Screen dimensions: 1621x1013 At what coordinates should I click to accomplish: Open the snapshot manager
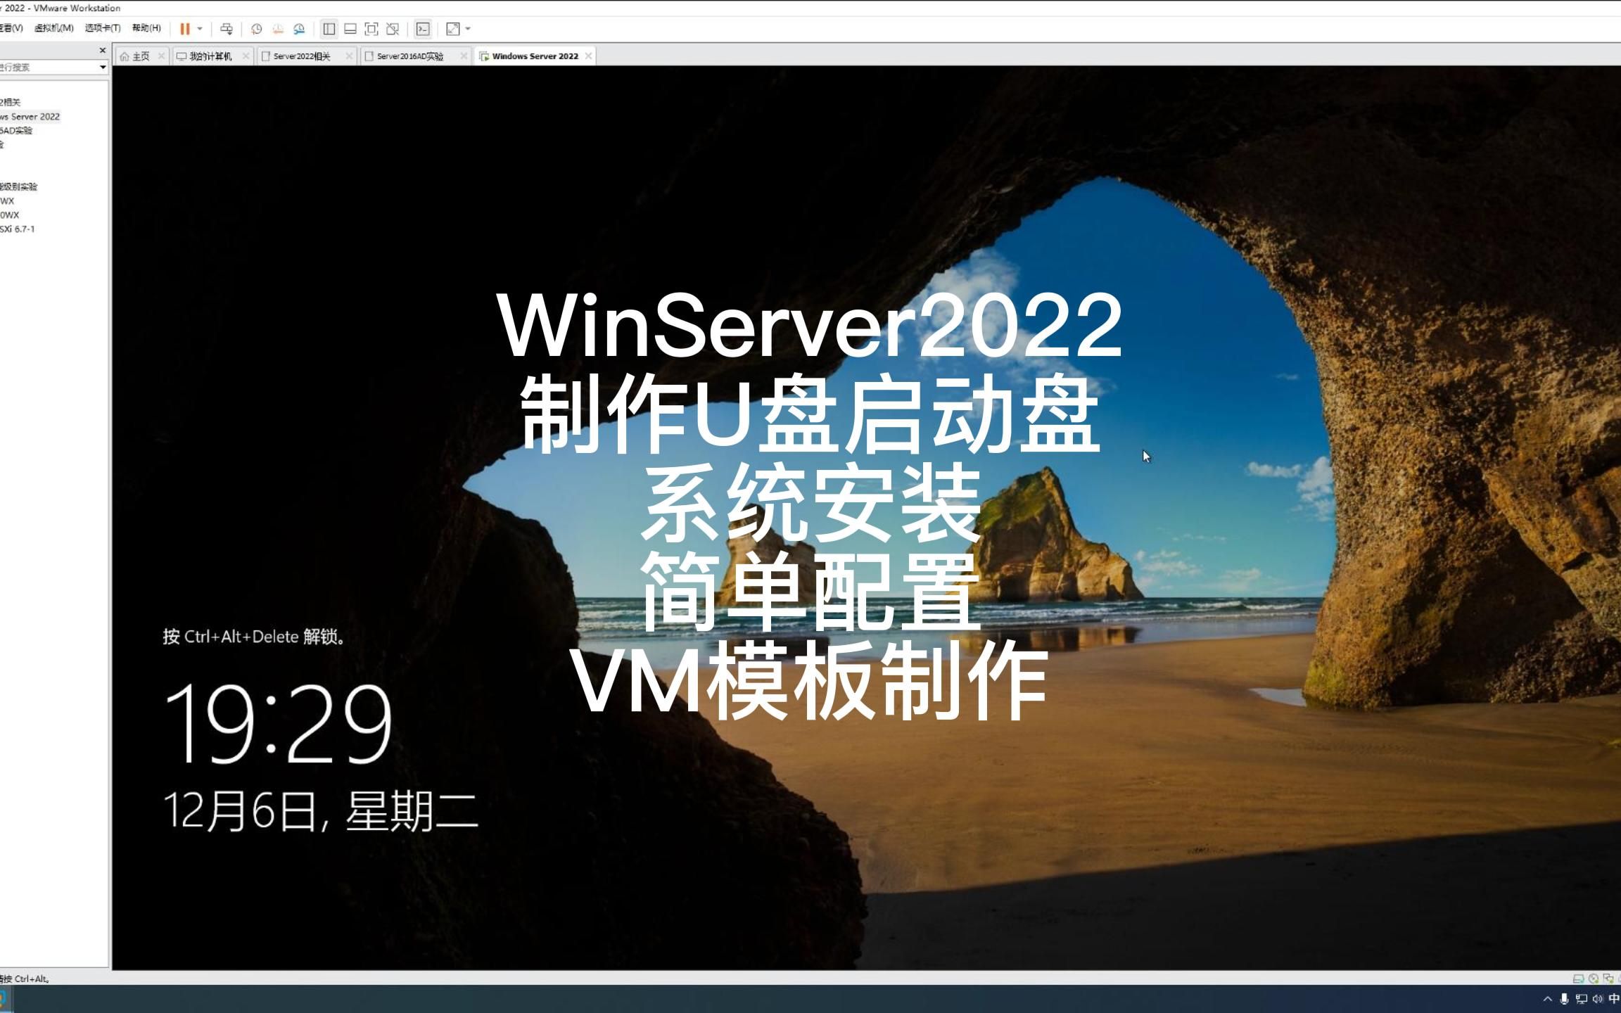click(x=299, y=29)
